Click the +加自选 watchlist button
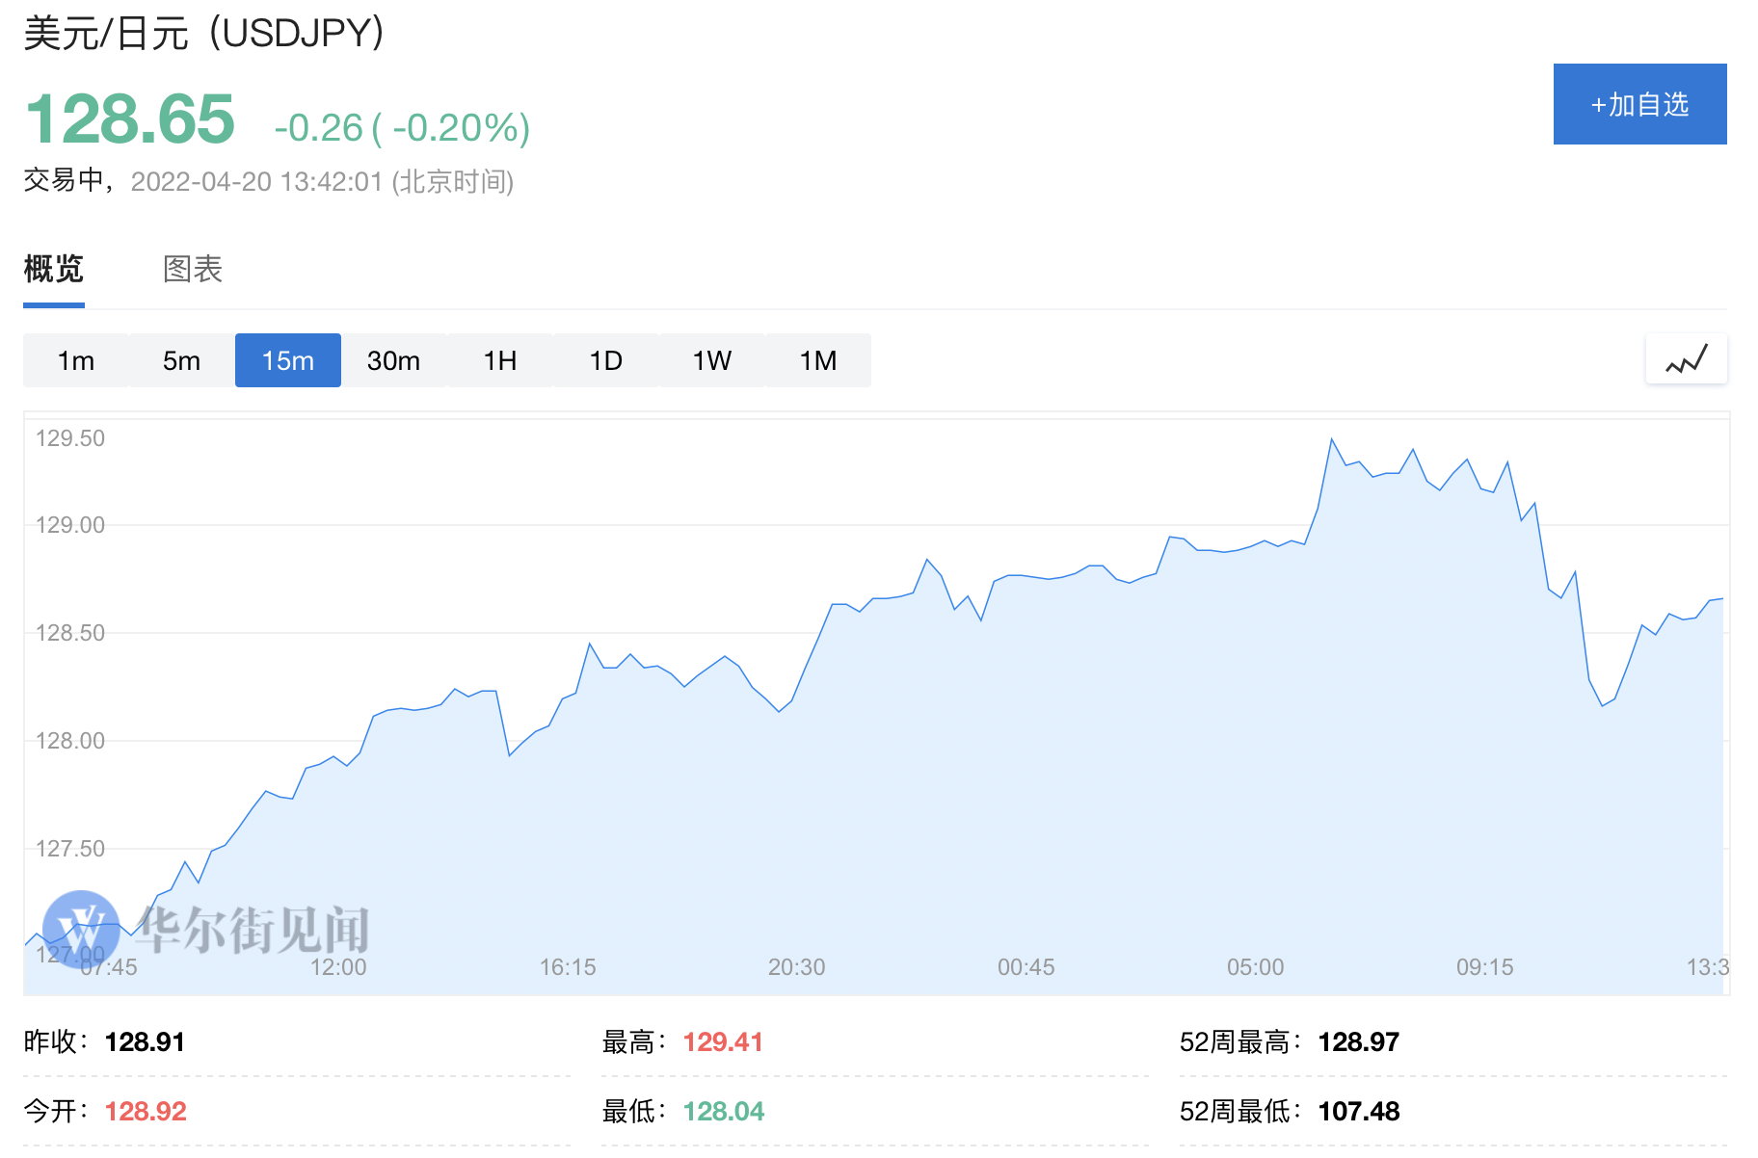Screen dimensions: 1758x1158 (x=1639, y=104)
